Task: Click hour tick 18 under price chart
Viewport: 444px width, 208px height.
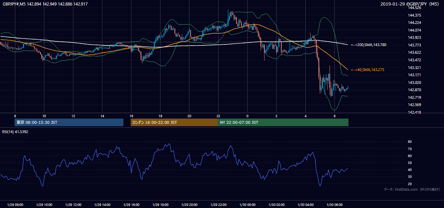Action: tap(160, 116)
